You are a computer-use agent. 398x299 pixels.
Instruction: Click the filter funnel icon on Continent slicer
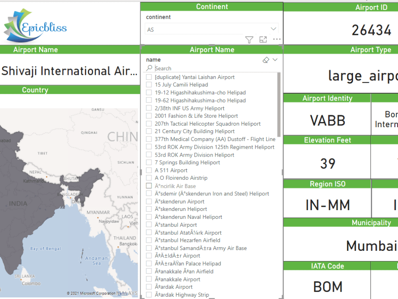[249, 39]
